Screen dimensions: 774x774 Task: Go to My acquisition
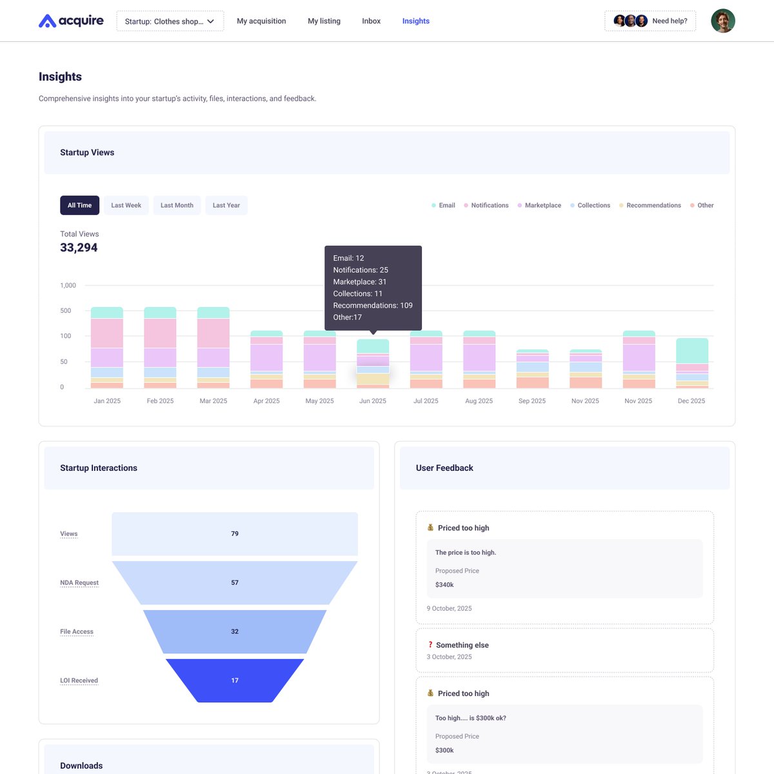[x=261, y=21]
